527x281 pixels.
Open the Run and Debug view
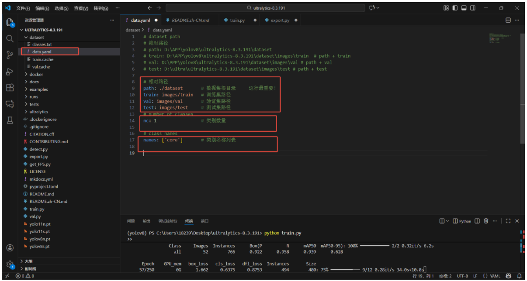(x=10, y=72)
